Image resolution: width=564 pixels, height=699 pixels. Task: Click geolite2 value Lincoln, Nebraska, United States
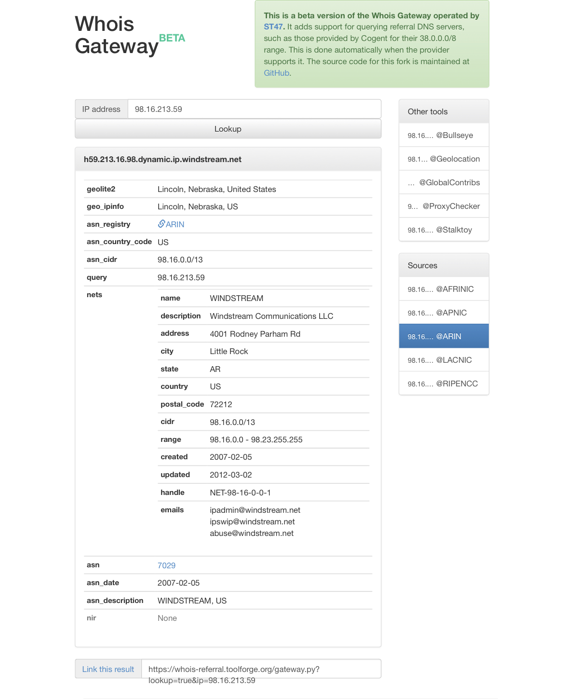coord(217,189)
